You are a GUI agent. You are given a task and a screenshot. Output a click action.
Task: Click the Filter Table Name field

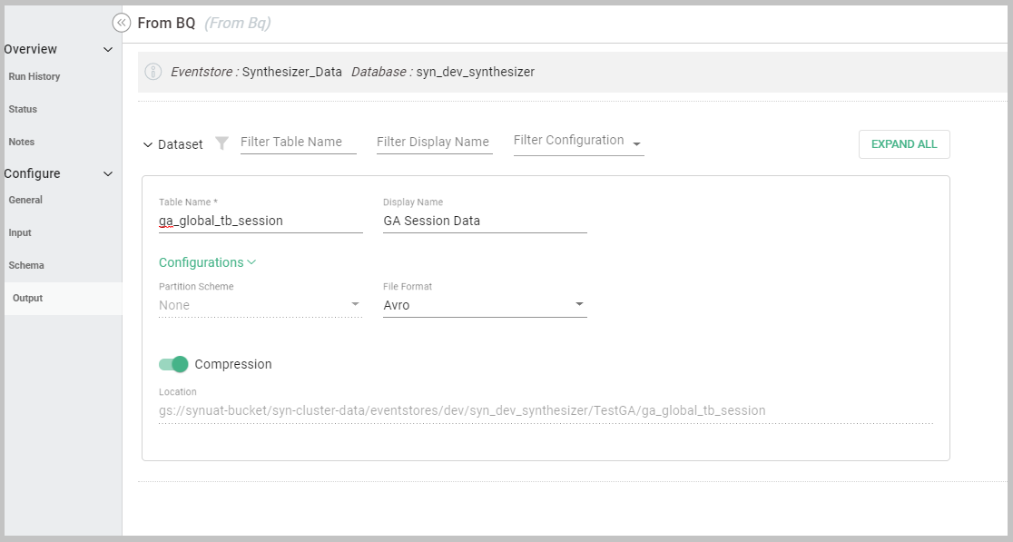(x=298, y=143)
